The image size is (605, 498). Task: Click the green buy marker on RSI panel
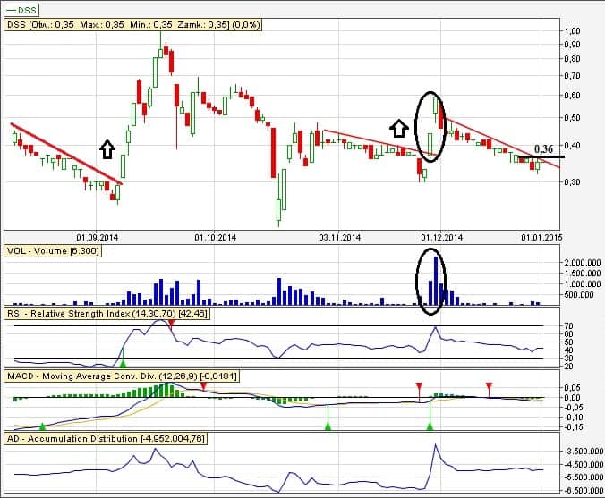click(x=124, y=362)
